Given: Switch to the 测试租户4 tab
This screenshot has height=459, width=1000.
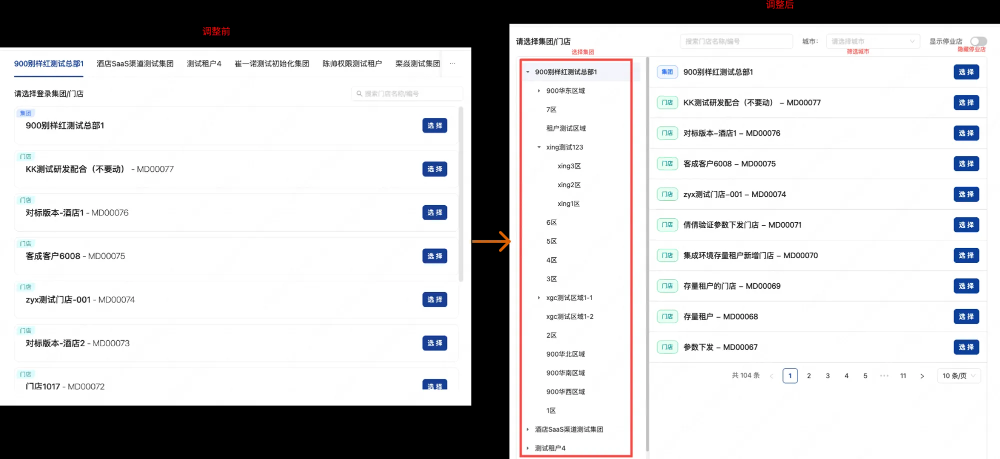Looking at the screenshot, I should tap(204, 63).
